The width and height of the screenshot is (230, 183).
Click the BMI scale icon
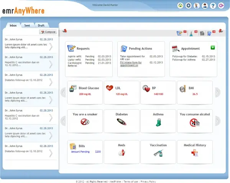tap(183, 88)
